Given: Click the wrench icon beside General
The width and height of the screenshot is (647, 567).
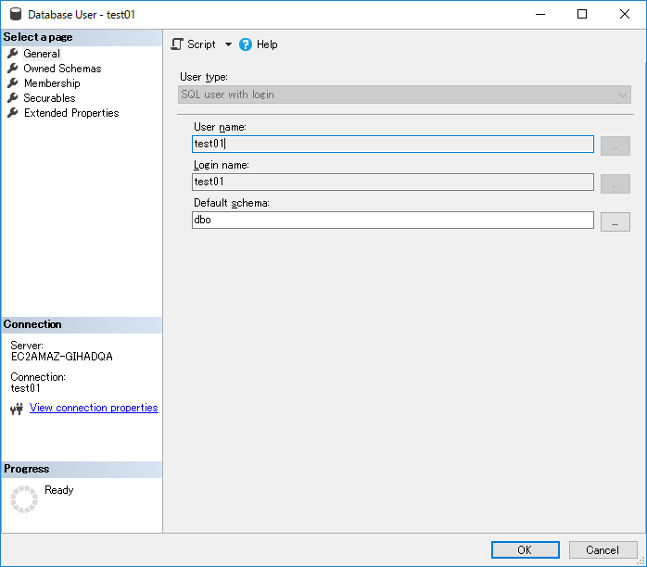Looking at the screenshot, I should 13,54.
